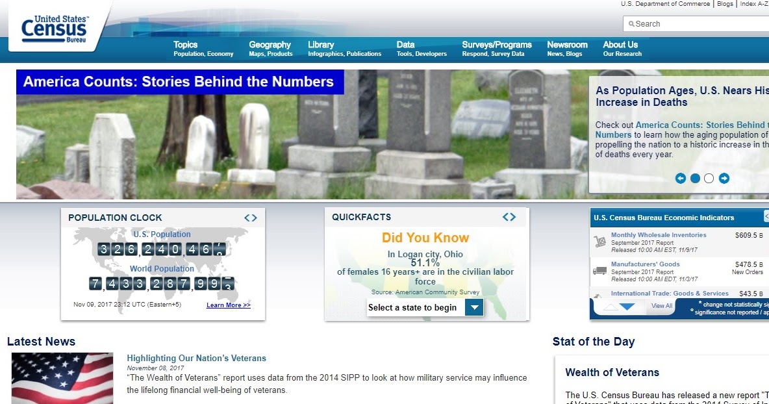Click the U.S. Population counter digits
This screenshot has height=404, width=769.
pos(162,249)
